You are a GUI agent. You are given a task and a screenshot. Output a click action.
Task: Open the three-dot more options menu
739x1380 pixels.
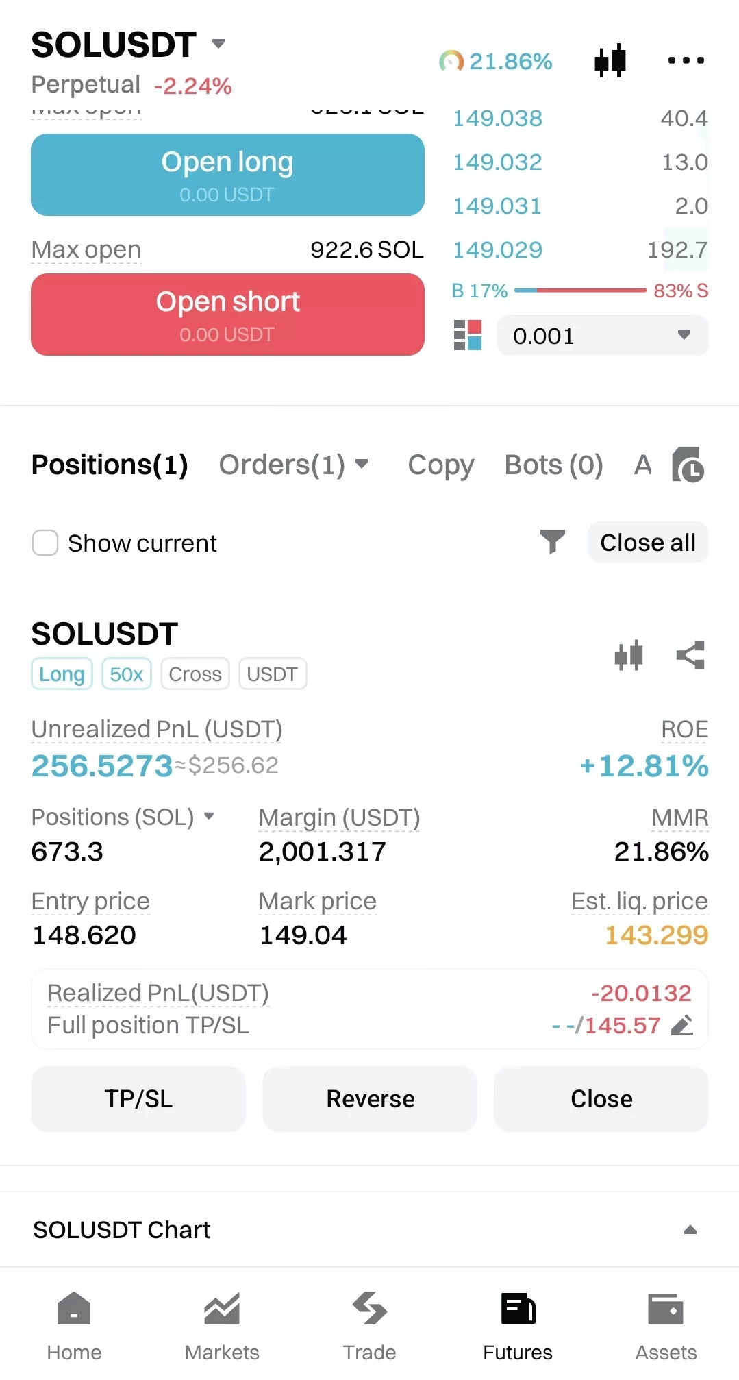(x=686, y=60)
